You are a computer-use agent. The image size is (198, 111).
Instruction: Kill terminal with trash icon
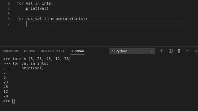pos(179,51)
